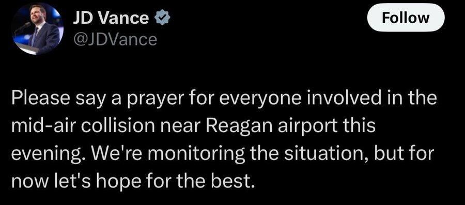
Task: Click the JD Vance display name
Action: [111, 19]
